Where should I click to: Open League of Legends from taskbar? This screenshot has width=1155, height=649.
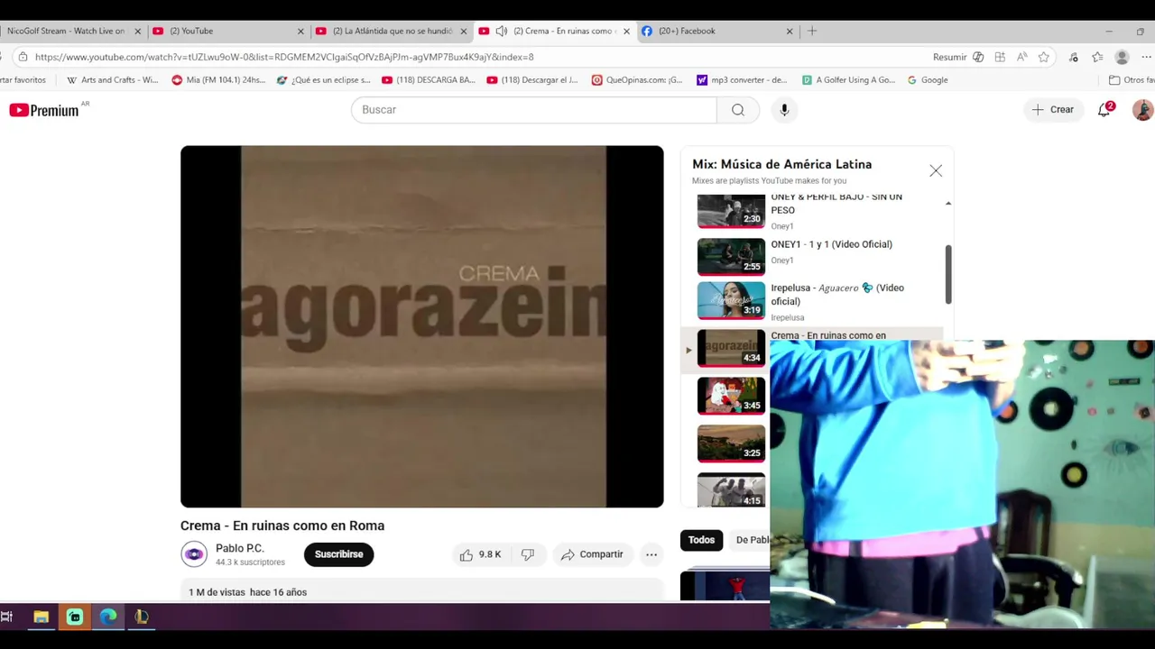click(x=142, y=617)
